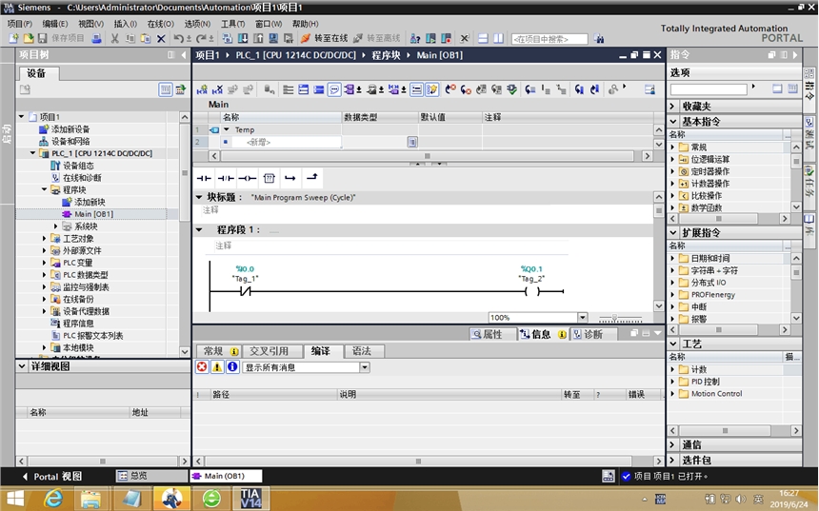The width and height of the screenshot is (819, 511).
Task: Toggle the warning messages filter
Action: [217, 367]
